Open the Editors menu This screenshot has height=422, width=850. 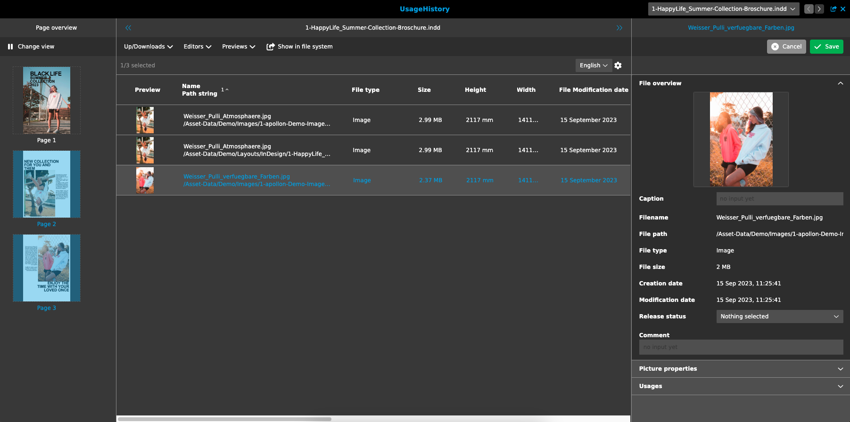tap(197, 47)
